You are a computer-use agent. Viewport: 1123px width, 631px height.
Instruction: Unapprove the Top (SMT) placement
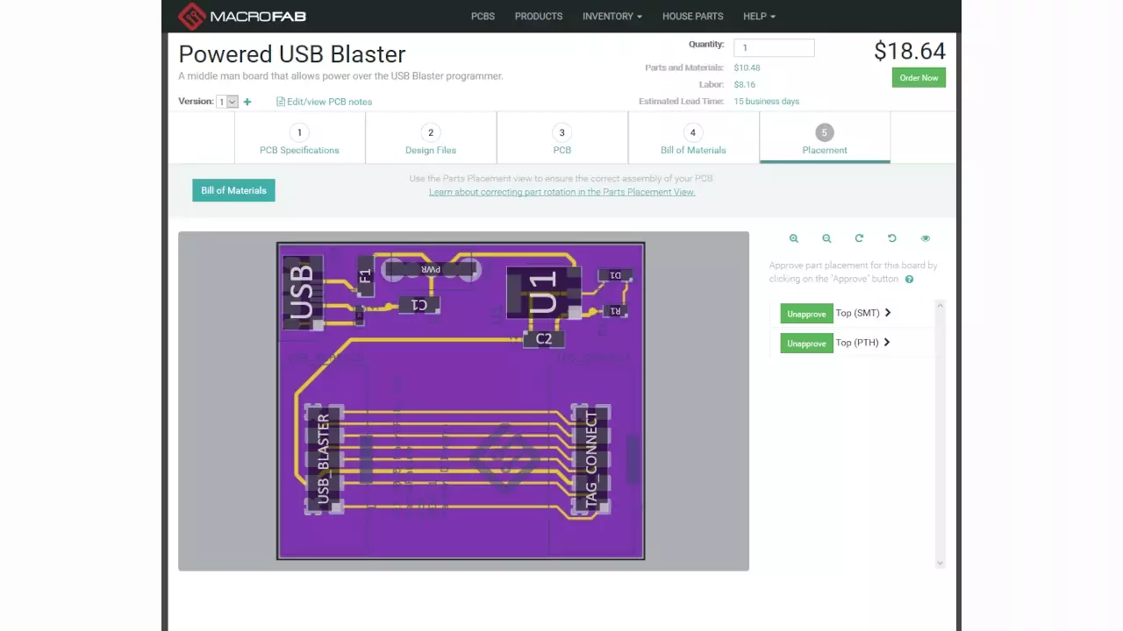click(x=805, y=313)
